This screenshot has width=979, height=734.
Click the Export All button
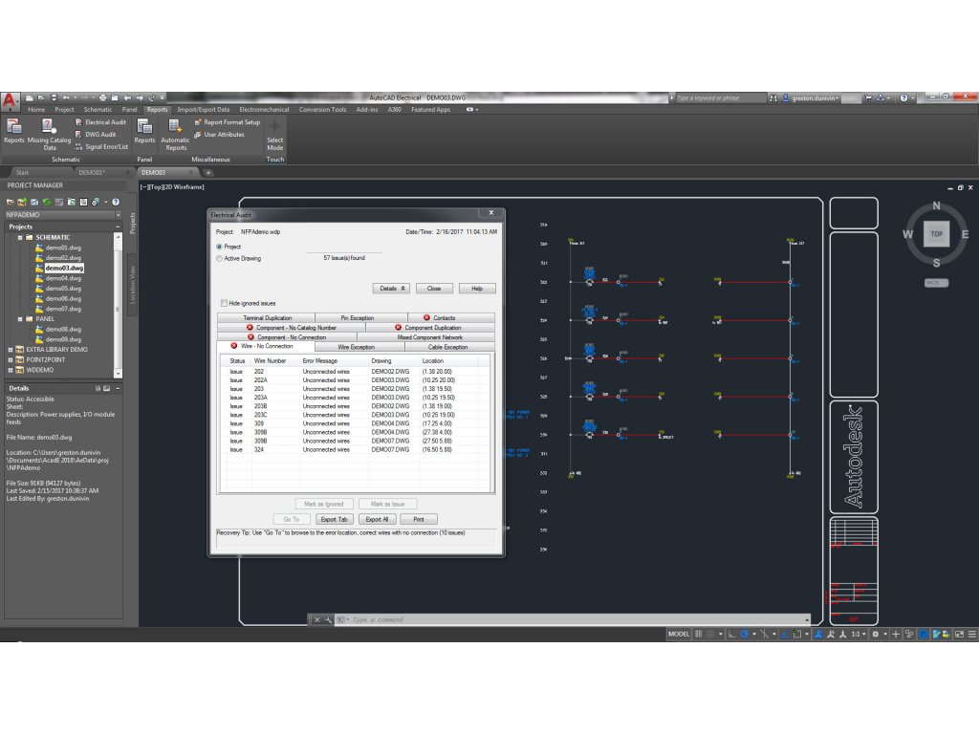coord(377,519)
